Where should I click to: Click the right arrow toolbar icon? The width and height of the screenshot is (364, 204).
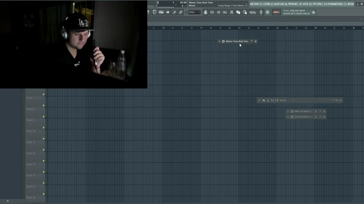[x=167, y=12]
